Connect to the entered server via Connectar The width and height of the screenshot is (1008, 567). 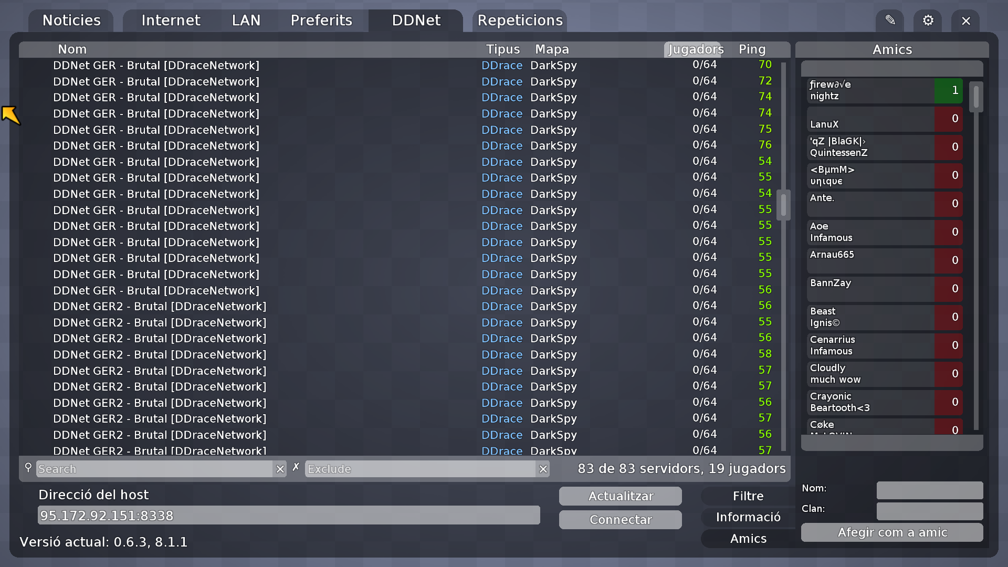click(620, 519)
